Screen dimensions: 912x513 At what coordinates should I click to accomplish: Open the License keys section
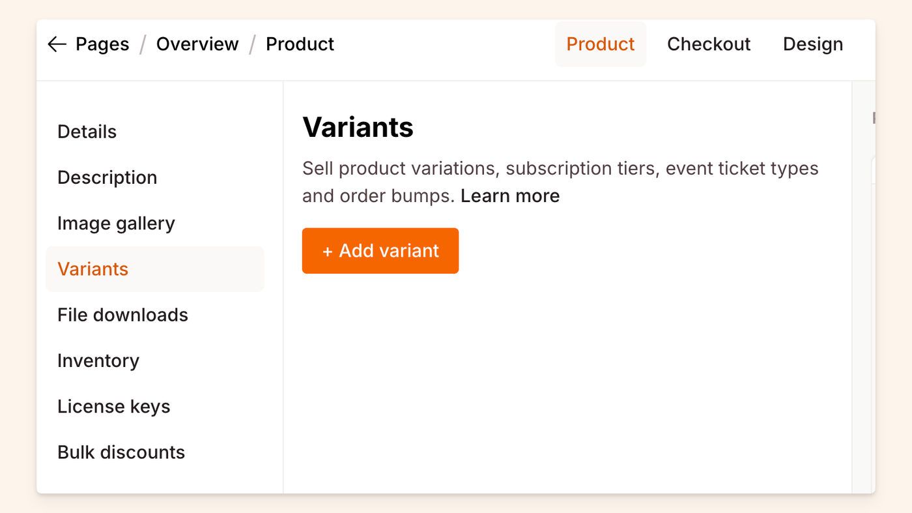(113, 407)
